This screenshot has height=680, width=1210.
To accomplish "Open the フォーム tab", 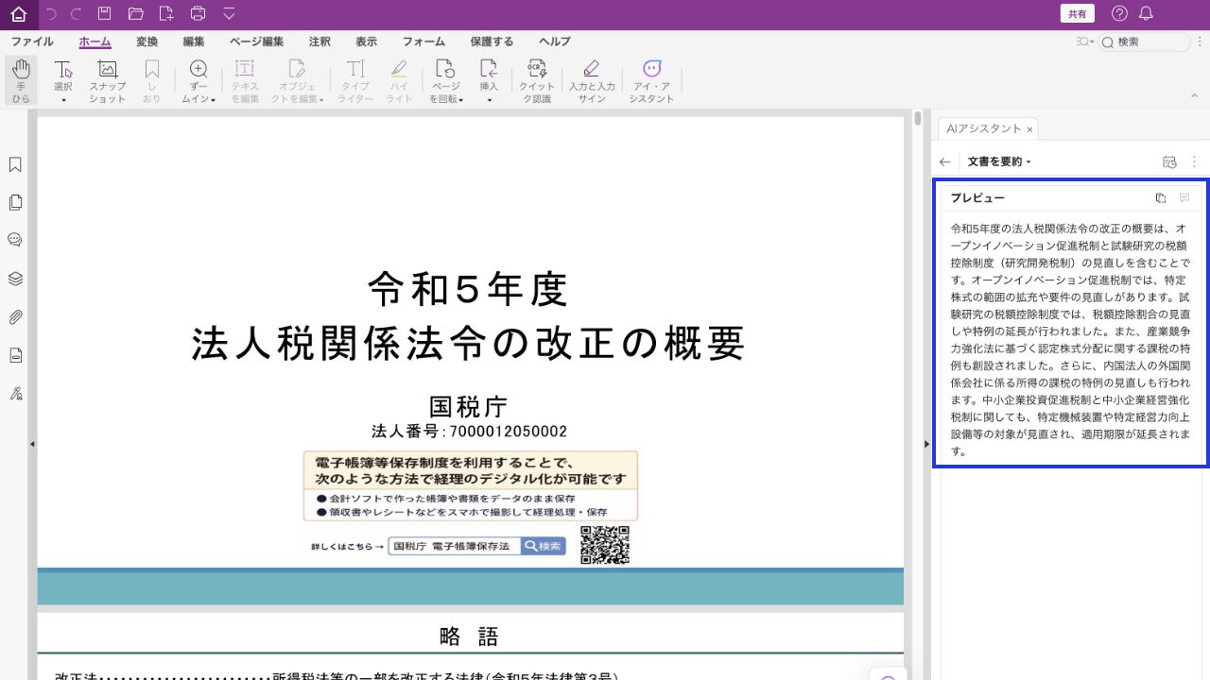I will (423, 42).
